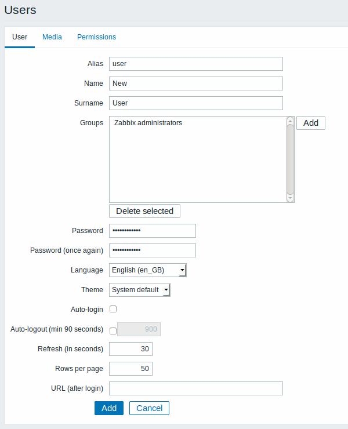The width and height of the screenshot is (348, 429).
Task: Click the Groups list scroll-down arrow
Action: pos(290,198)
